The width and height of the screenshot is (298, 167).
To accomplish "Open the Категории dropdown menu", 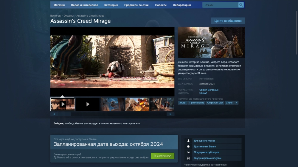I will tap(111, 5).
